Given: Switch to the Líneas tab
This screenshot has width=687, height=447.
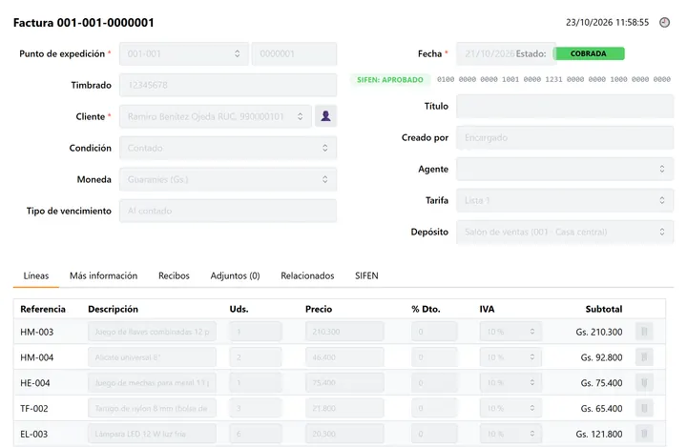Looking at the screenshot, I should [36, 275].
